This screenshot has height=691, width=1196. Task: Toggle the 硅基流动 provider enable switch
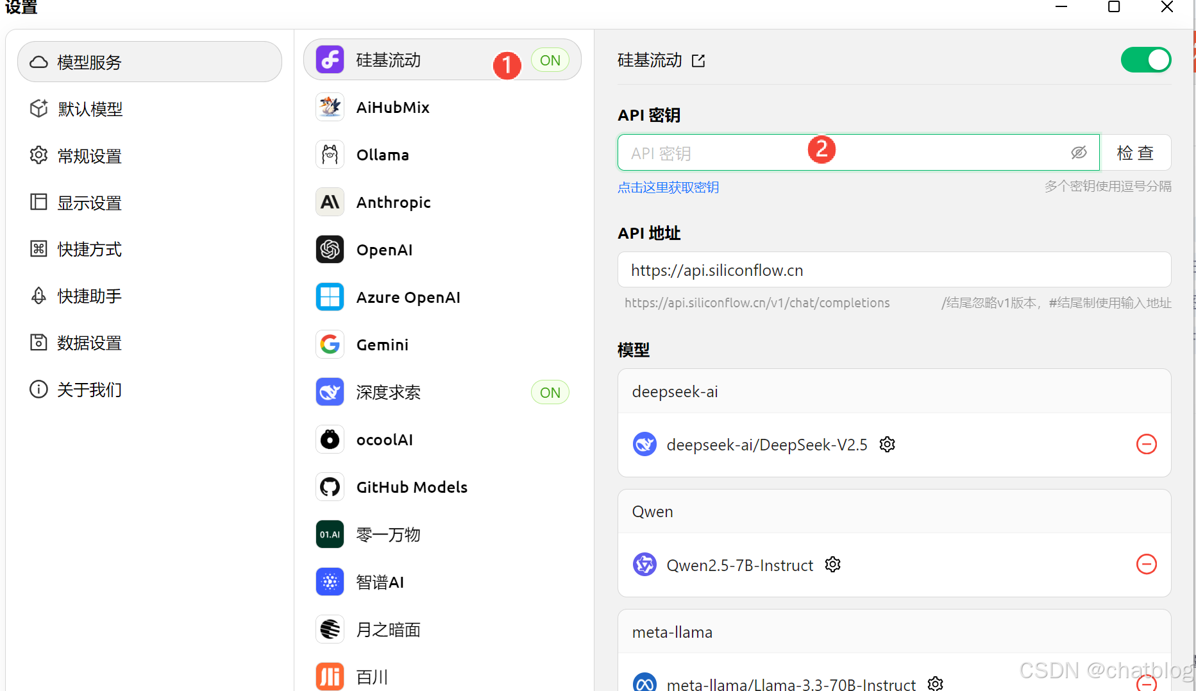click(1146, 60)
